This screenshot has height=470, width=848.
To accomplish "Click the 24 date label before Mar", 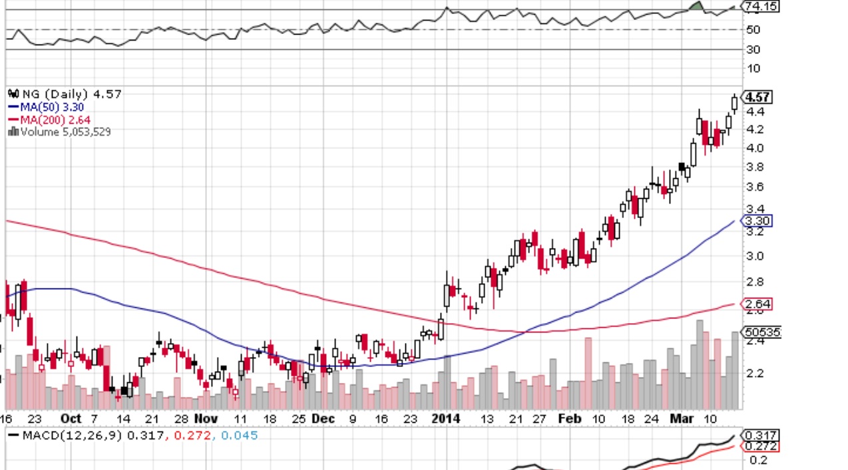I will coord(653,419).
